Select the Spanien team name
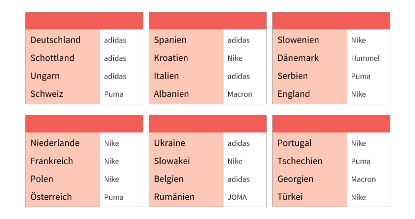Image resolution: width=415 pixels, height=219 pixels. pos(170,40)
